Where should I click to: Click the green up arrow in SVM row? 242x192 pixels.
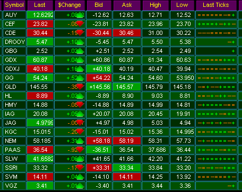pos(80,177)
